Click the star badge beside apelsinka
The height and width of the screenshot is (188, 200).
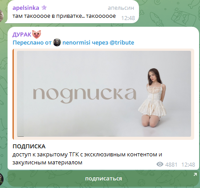pyautogui.click(x=44, y=8)
